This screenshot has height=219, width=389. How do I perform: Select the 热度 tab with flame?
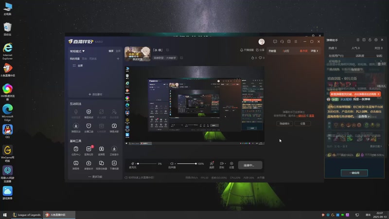[303, 51]
